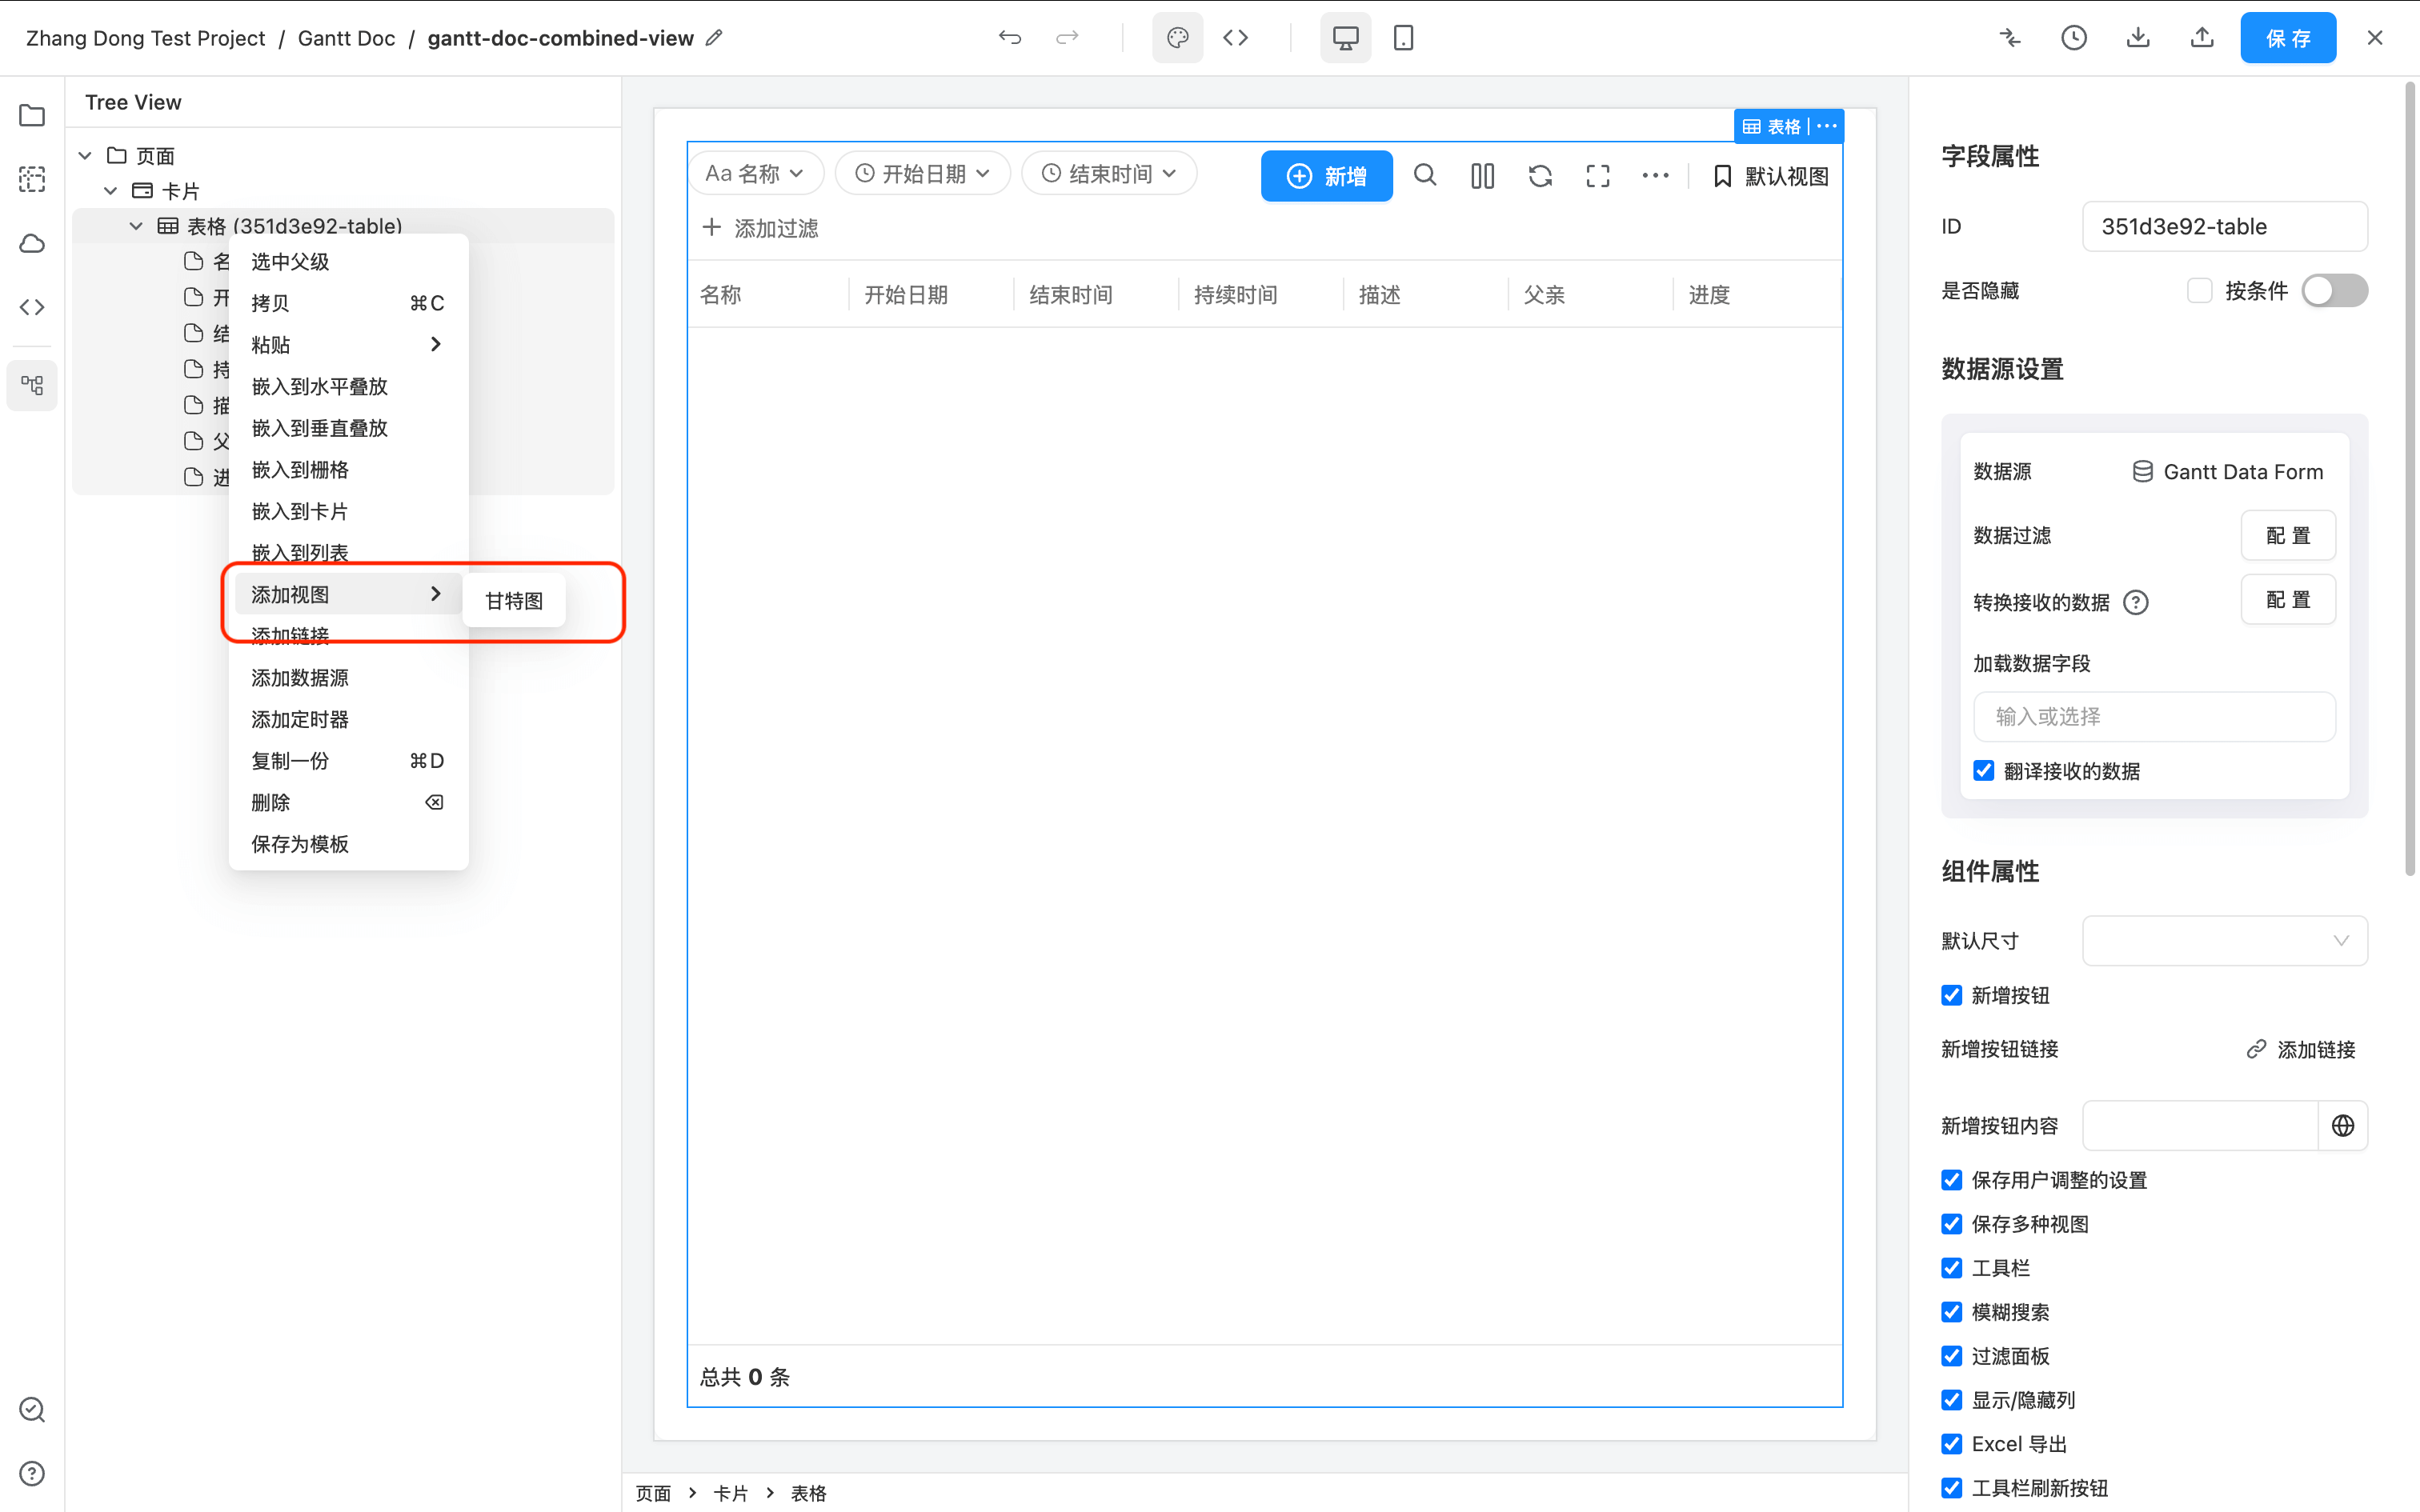The width and height of the screenshot is (2420, 1512).
Task: Click 添加链接 for 新增按钮链接
Action: click(x=2301, y=1049)
